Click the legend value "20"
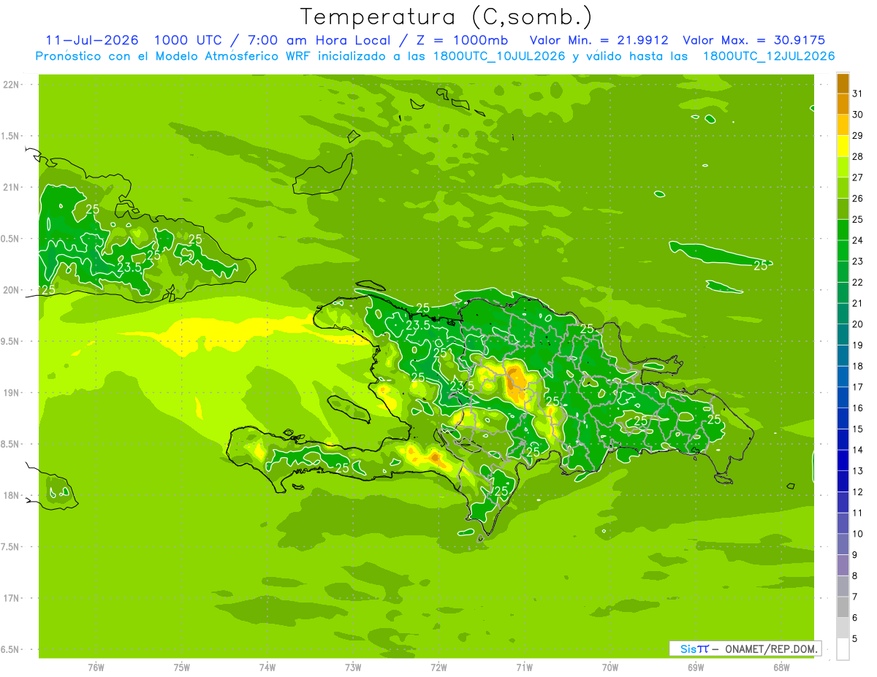Screen dimensions: 877x677 click(857, 324)
